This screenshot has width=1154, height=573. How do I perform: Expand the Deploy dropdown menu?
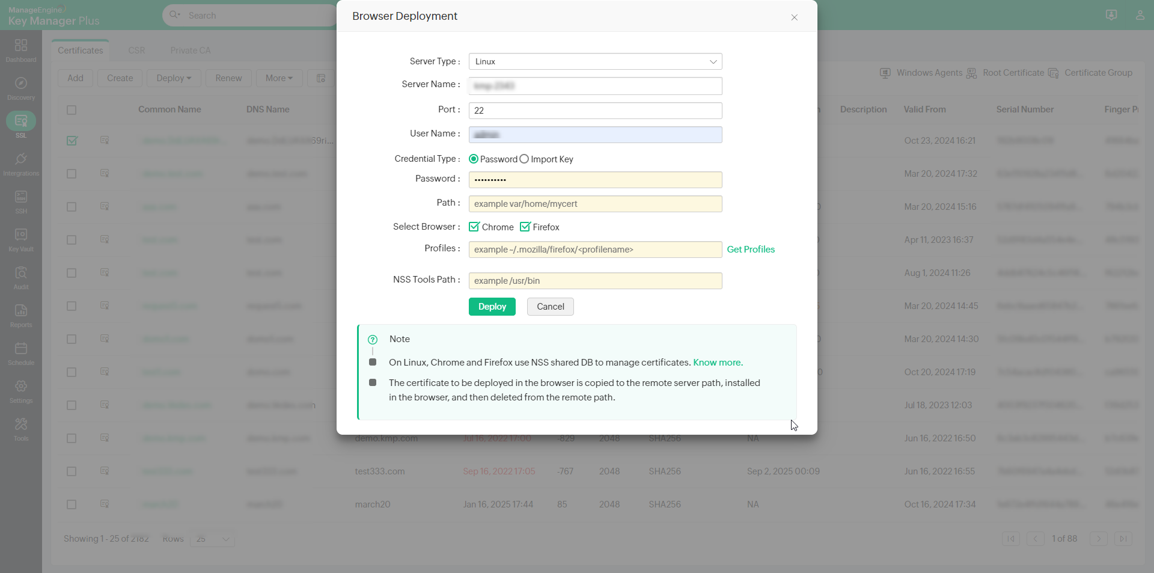[174, 78]
